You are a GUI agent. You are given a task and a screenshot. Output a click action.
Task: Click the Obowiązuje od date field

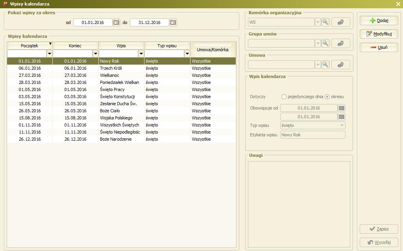point(309,108)
